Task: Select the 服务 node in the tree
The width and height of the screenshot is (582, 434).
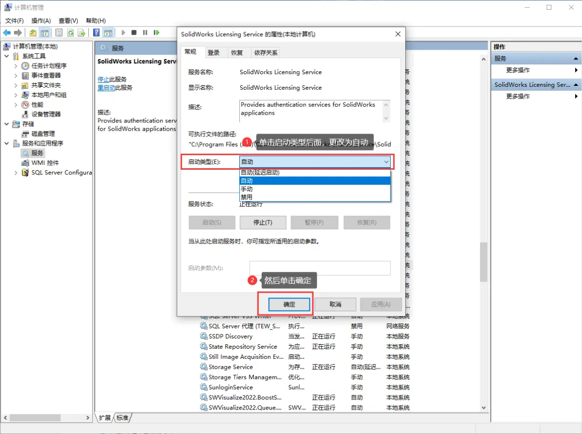Action: tap(37, 153)
